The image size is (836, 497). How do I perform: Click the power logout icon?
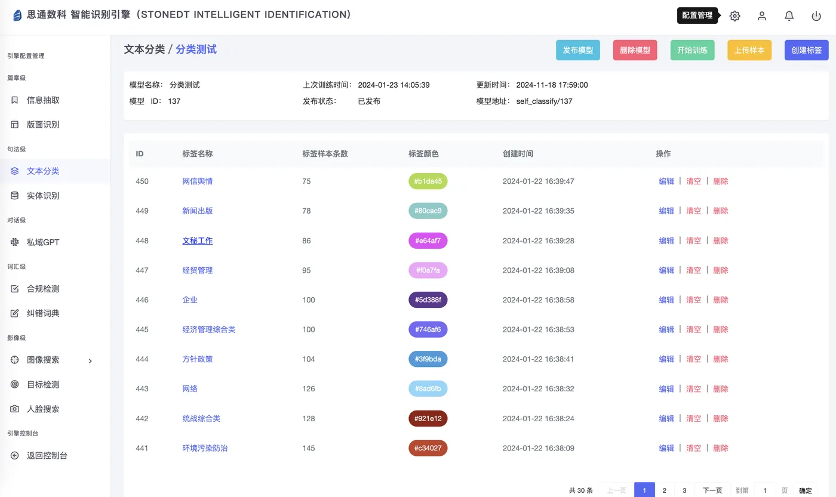(x=816, y=16)
